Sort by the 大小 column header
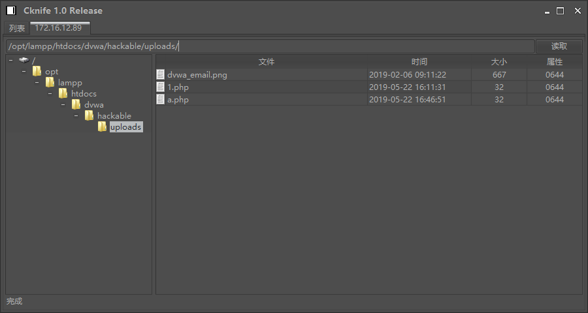The height and width of the screenshot is (313, 588). pyautogui.click(x=499, y=62)
